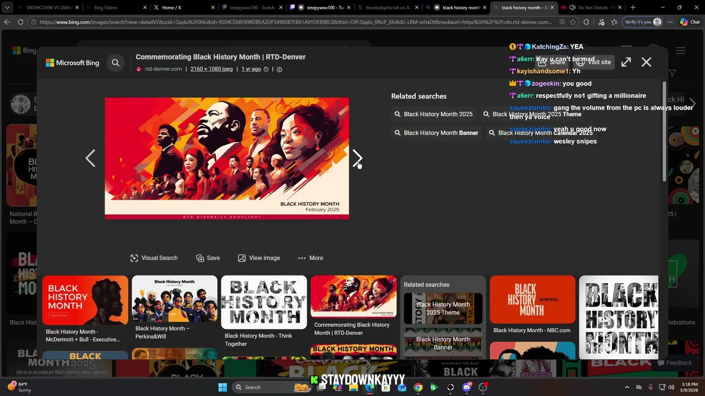Viewport: 705px width, 396px height.
Task: Open the Microsoft Bing logo link
Action: [72, 63]
